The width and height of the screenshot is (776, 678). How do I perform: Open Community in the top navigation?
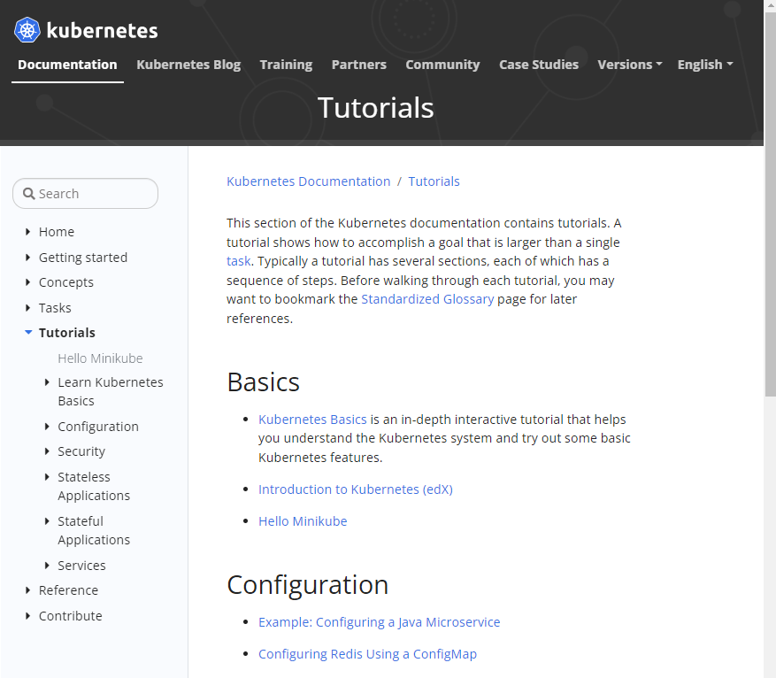tap(442, 65)
